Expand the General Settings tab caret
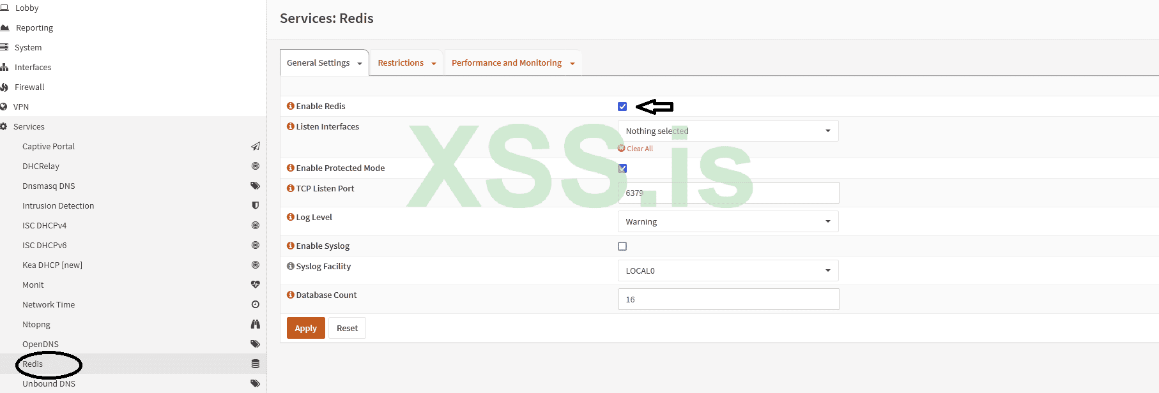Screen dimensions: 1159x393 (x=360, y=64)
